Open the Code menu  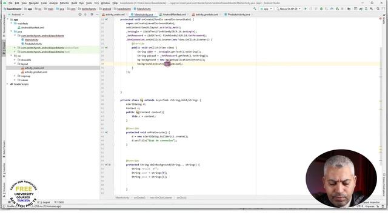click(x=44, y=3)
